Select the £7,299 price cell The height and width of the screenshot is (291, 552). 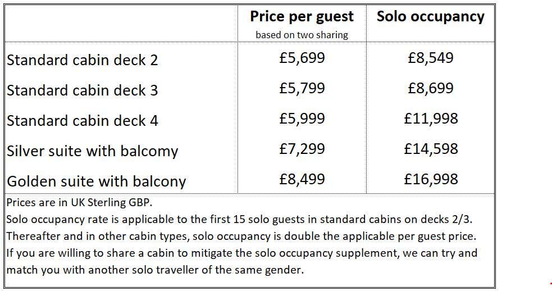302,149
